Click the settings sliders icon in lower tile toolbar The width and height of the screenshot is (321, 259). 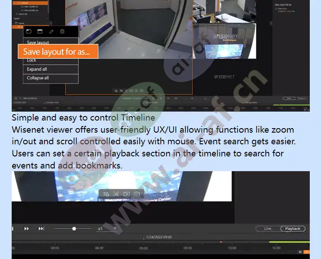[x=106, y=194]
